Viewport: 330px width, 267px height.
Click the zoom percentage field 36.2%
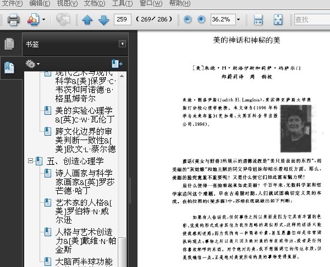[x=223, y=20]
